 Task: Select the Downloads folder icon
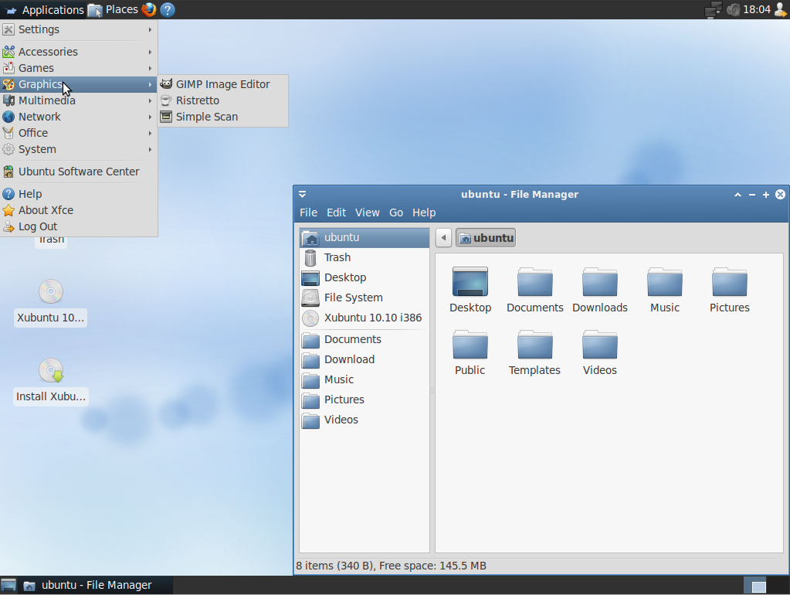pyautogui.click(x=600, y=282)
